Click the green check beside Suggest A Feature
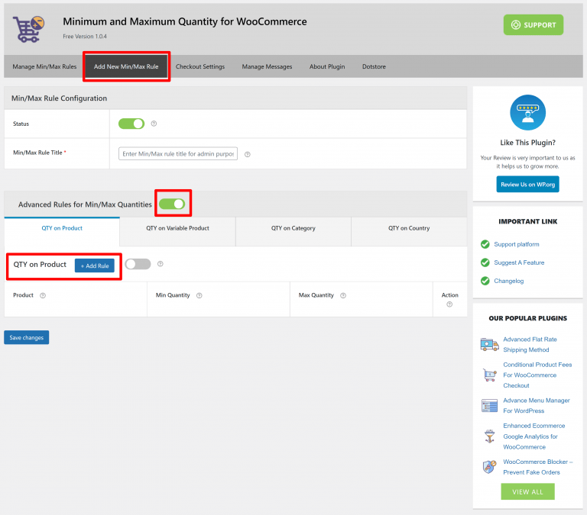The height and width of the screenshot is (515, 587). [x=485, y=262]
